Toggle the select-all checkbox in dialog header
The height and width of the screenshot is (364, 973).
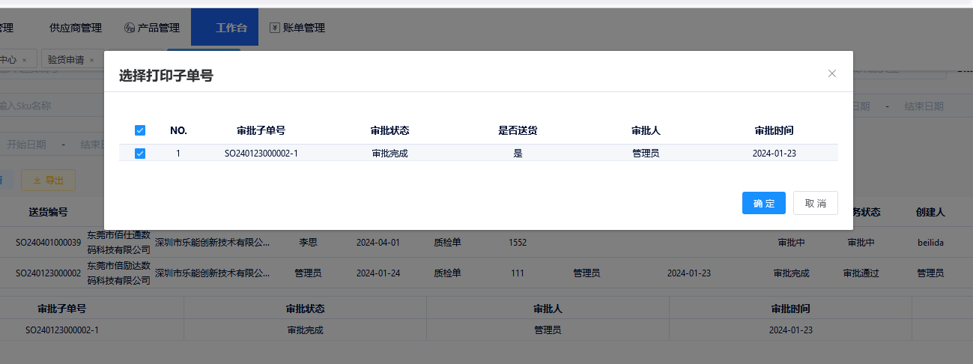pyautogui.click(x=139, y=130)
